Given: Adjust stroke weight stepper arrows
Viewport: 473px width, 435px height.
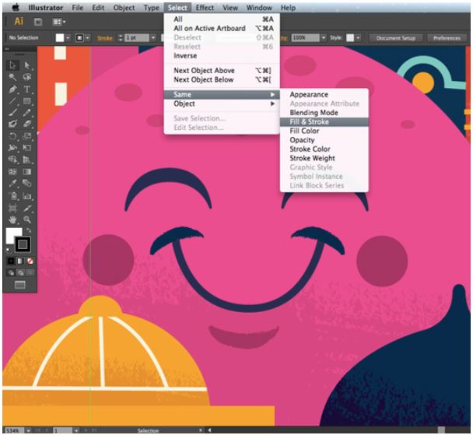Looking at the screenshot, I should (121, 37).
